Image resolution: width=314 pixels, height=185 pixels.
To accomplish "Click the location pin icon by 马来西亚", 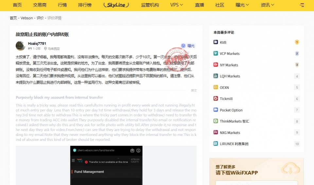I will (x=45, y=48).
